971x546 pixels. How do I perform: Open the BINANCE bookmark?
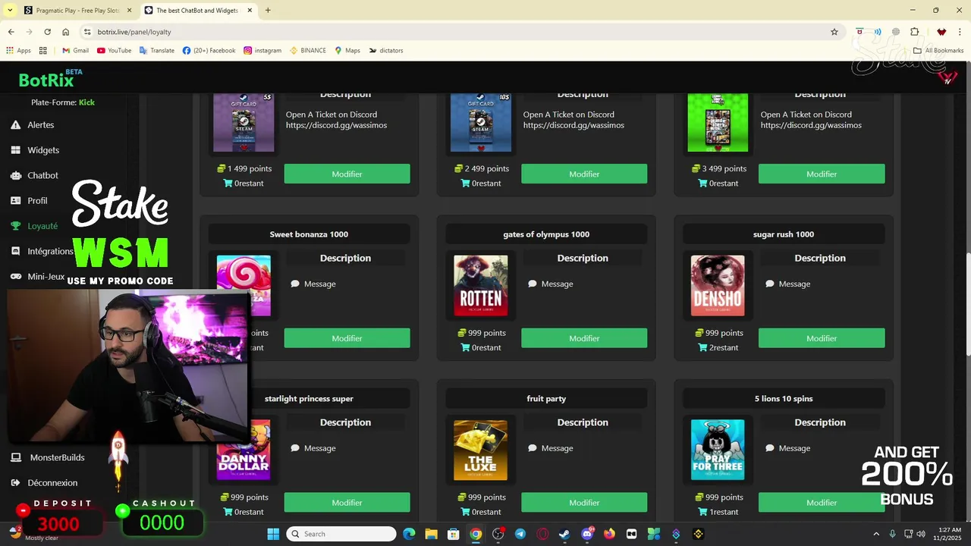308,51
